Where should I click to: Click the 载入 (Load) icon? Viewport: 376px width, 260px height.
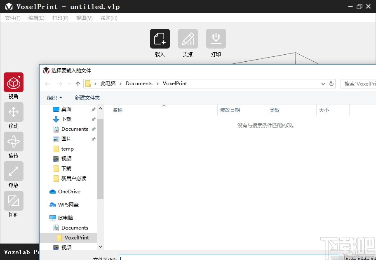tap(160, 39)
